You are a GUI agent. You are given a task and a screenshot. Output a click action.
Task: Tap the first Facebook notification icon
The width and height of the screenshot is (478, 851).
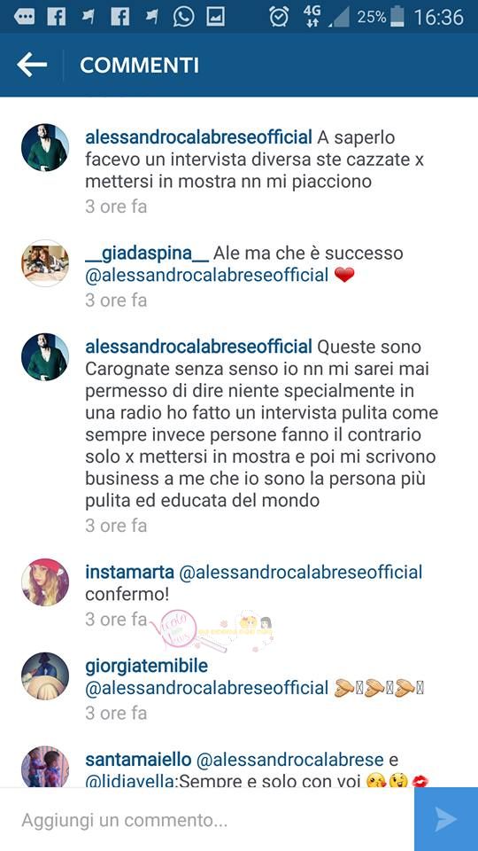(57, 18)
